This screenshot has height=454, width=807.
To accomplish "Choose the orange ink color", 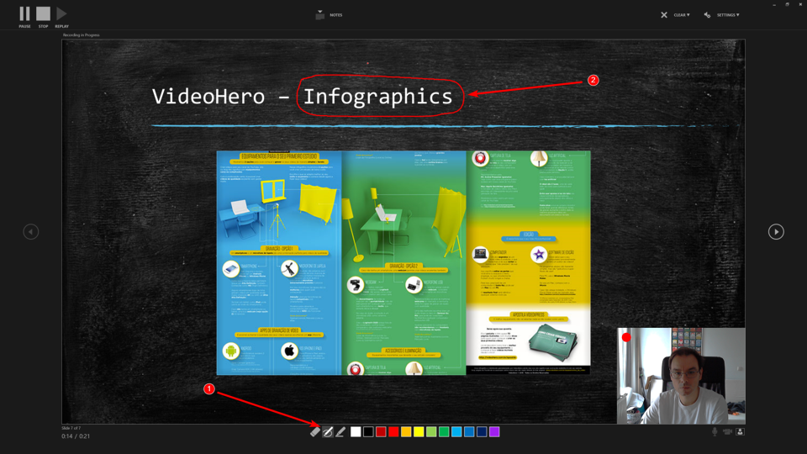I will point(406,432).
